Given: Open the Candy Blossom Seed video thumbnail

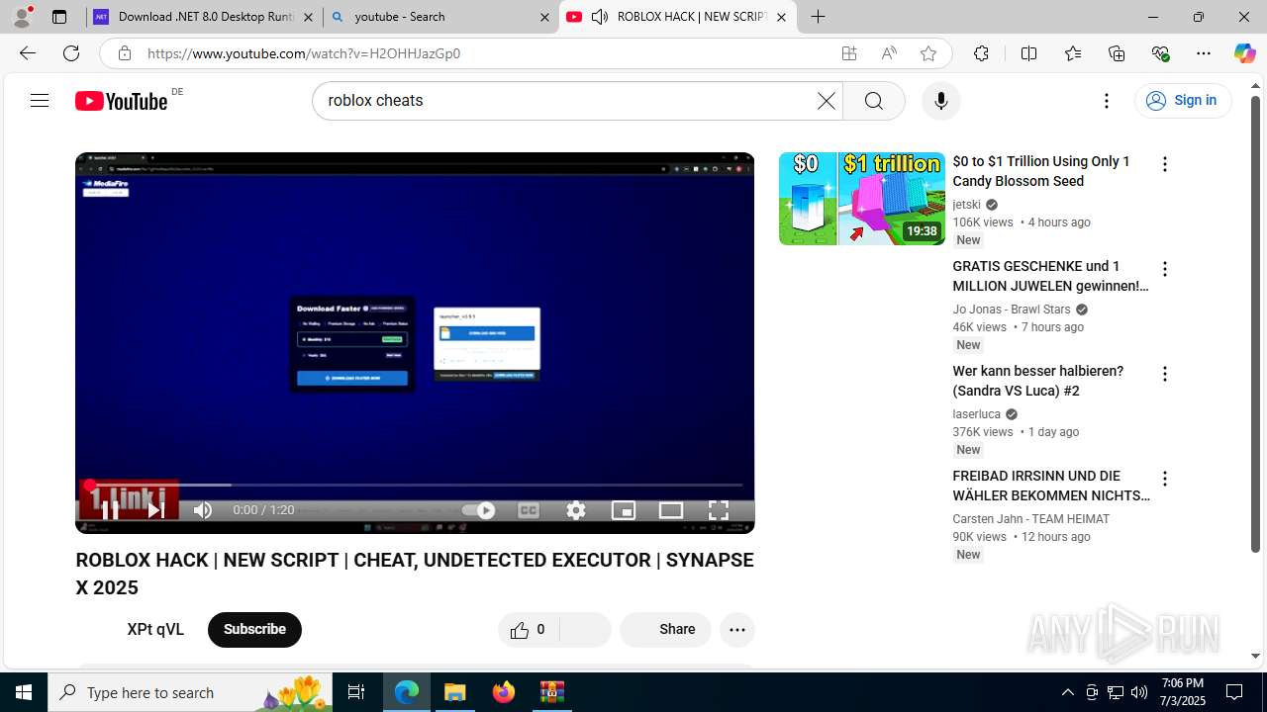Looking at the screenshot, I should (x=862, y=198).
